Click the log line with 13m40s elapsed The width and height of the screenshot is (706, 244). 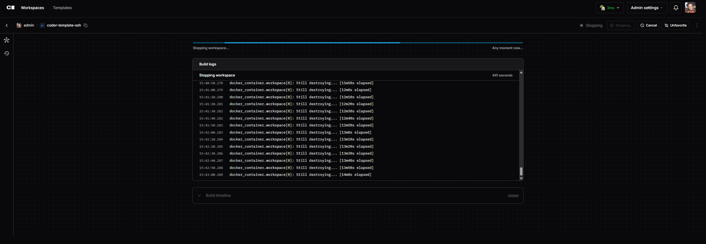click(356, 161)
